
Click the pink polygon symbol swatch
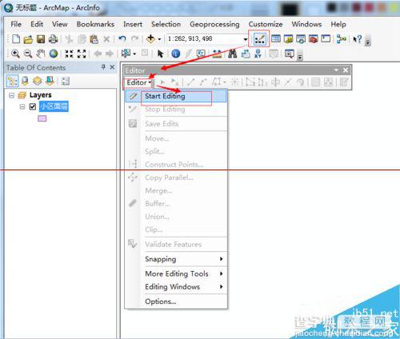pos(42,118)
